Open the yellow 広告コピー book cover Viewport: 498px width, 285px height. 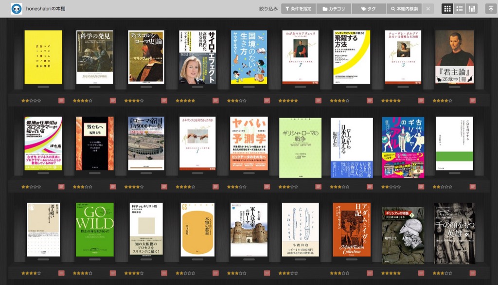[43, 57]
